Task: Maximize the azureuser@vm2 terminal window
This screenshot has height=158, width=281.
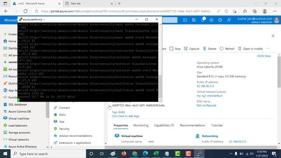Action: (147, 19)
